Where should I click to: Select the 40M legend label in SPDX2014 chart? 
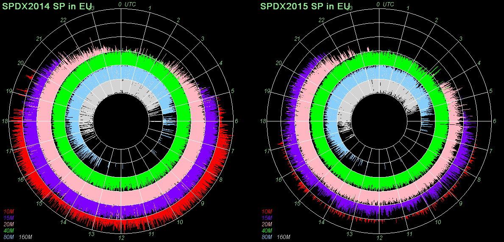8,231
